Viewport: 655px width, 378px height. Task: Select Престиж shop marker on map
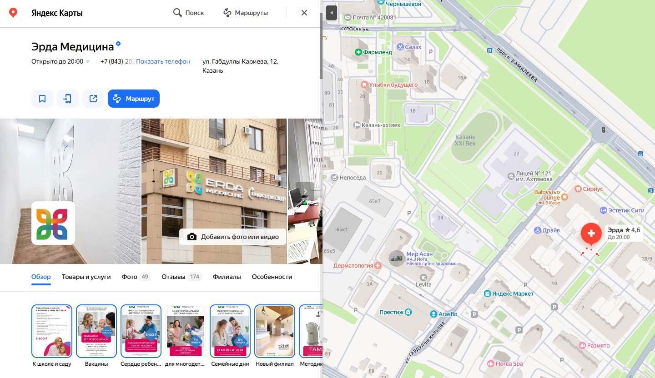pos(408,312)
